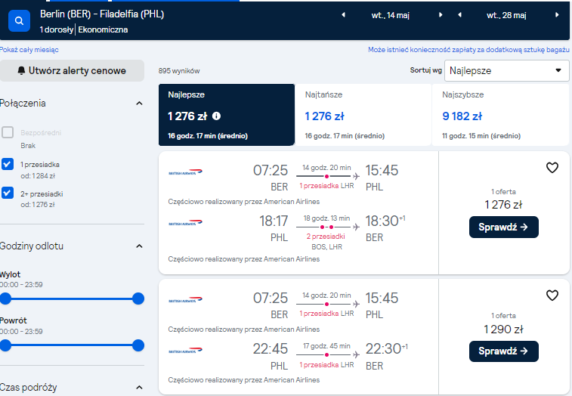
Task: Click the blue search magnifier icon
Action: [20, 21]
